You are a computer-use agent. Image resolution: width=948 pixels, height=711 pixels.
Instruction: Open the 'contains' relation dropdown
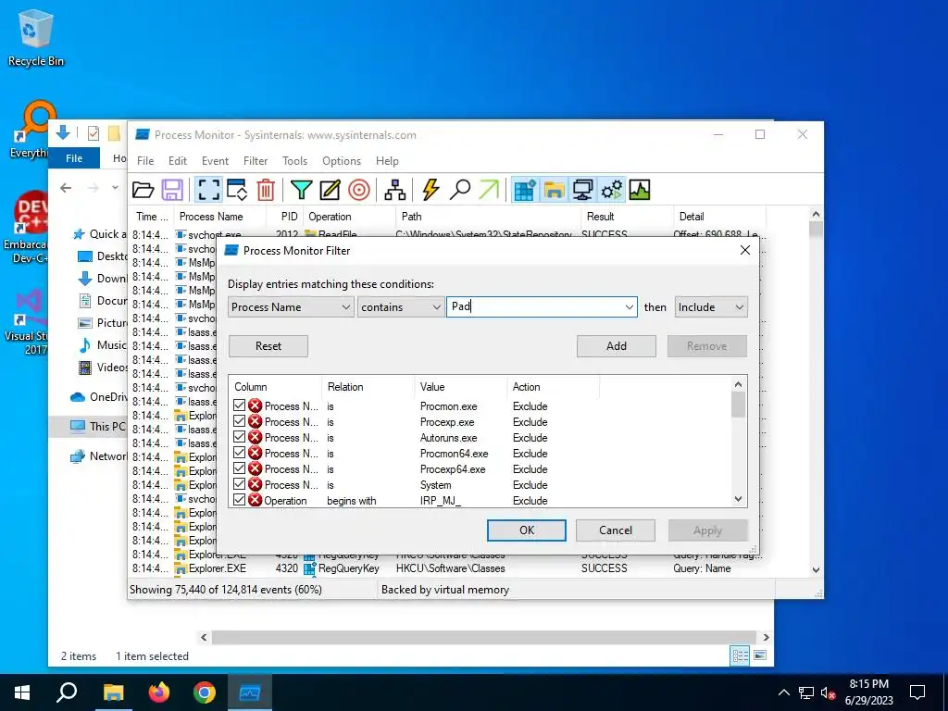[400, 307]
